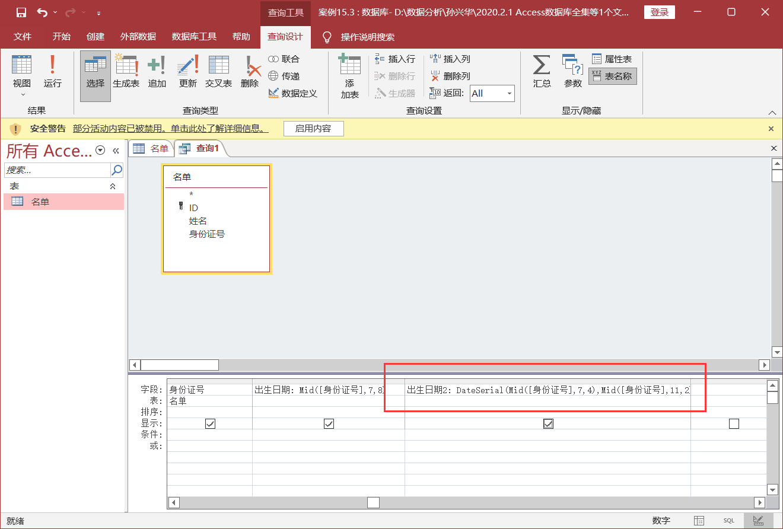Close the 查询1 document window

[774, 148]
